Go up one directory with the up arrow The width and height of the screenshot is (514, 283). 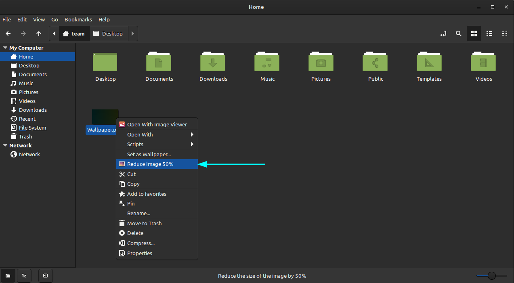point(38,34)
